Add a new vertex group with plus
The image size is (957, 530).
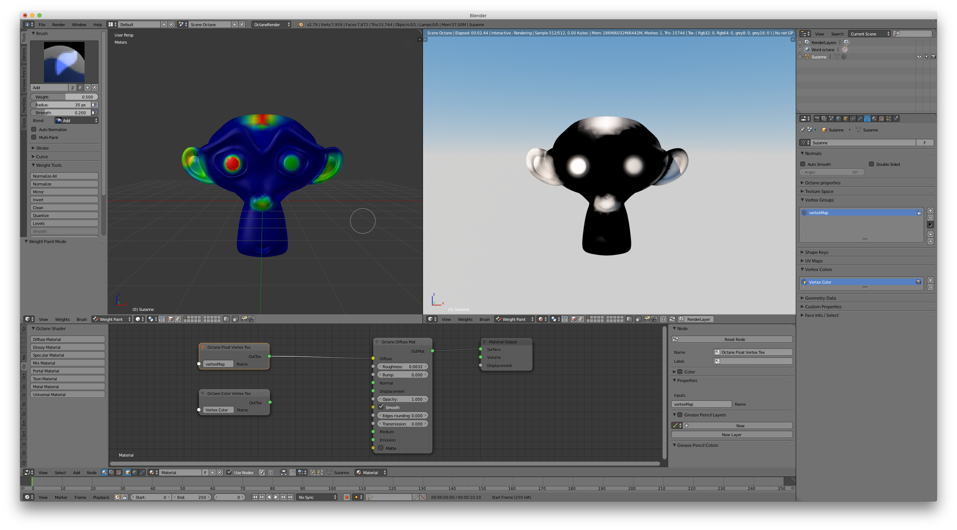pos(930,211)
